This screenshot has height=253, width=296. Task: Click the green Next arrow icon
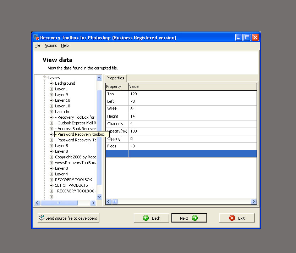195,218
